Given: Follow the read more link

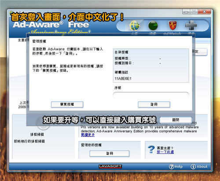Looking at the screenshot, I should tap(88, 135).
